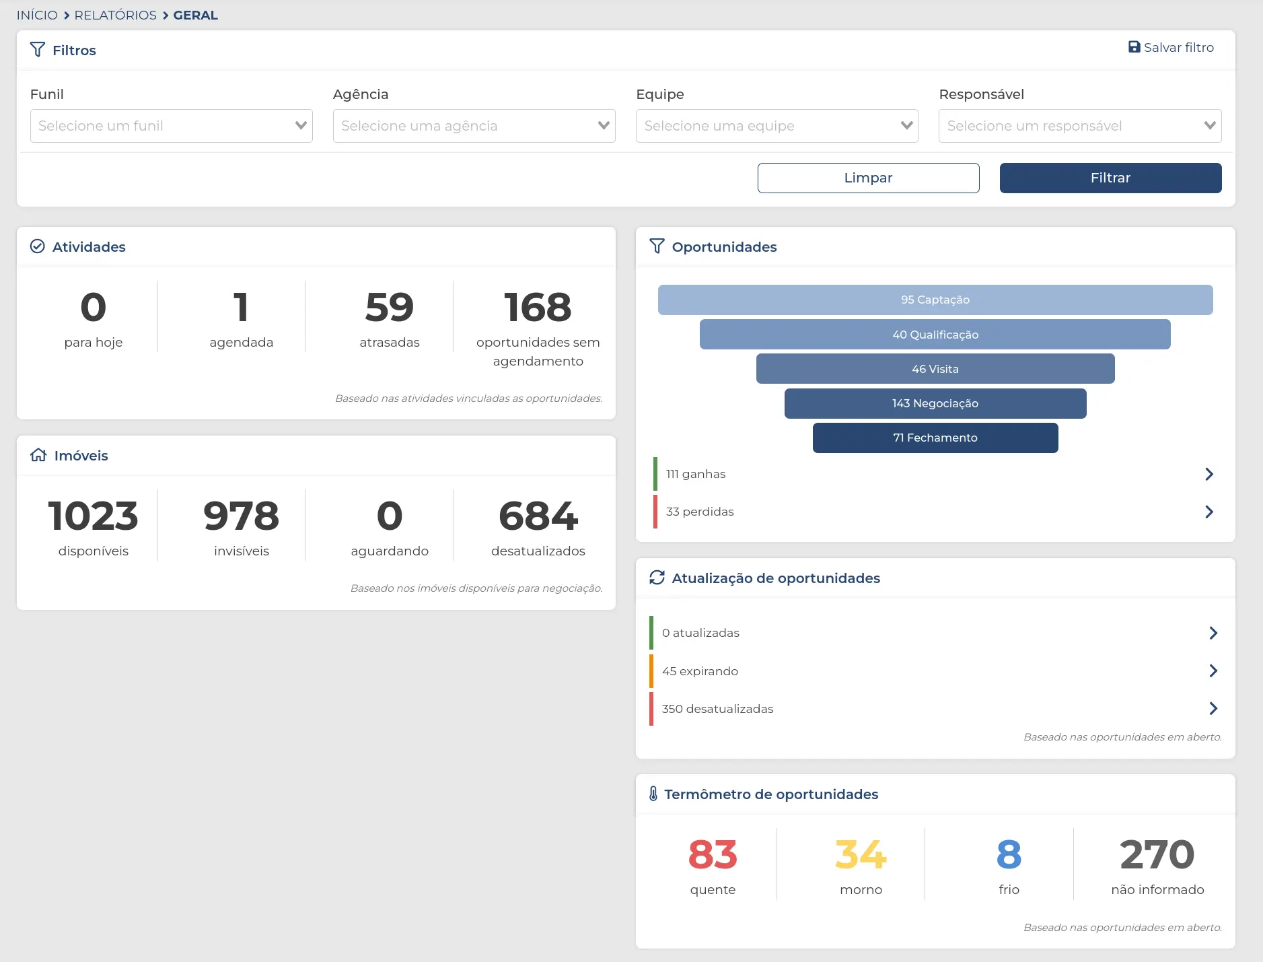Click the Imóveis card title
Viewport: 1263px width, 962px height.
tap(81, 455)
